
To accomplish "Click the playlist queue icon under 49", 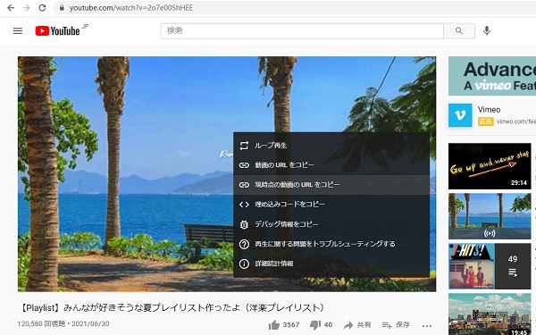I will pos(513,272).
